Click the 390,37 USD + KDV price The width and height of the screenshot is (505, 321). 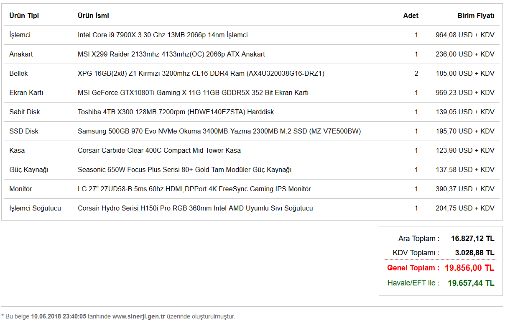coord(465,189)
